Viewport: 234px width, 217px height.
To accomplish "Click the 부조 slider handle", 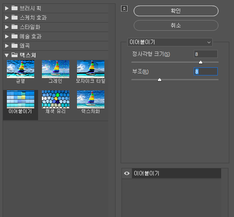I will coord(160,80).
